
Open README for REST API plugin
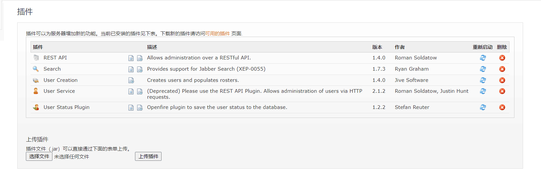[131, 58]
